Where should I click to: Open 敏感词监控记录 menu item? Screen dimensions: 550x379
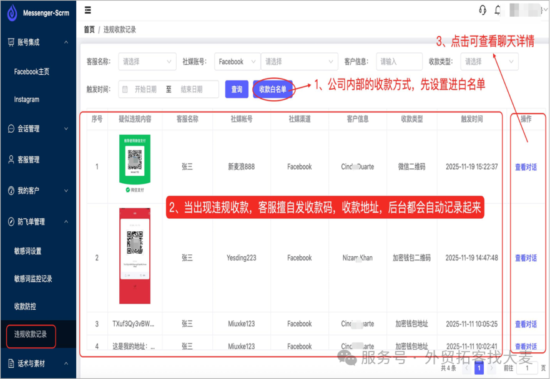[33, 279]
